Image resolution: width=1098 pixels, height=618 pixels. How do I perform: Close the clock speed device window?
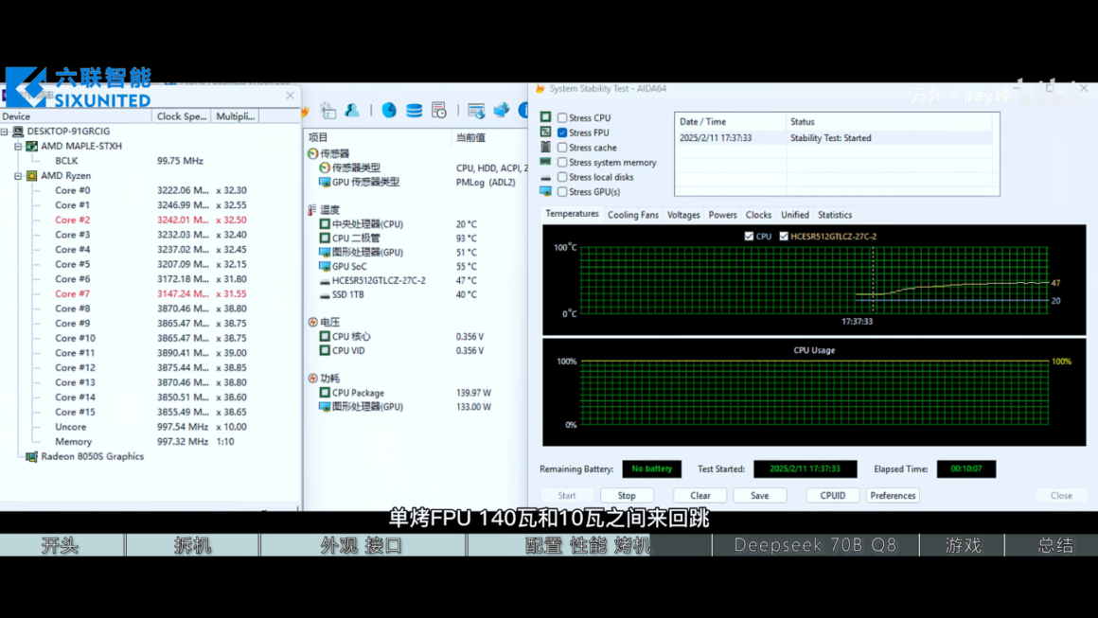coord(290,96)
